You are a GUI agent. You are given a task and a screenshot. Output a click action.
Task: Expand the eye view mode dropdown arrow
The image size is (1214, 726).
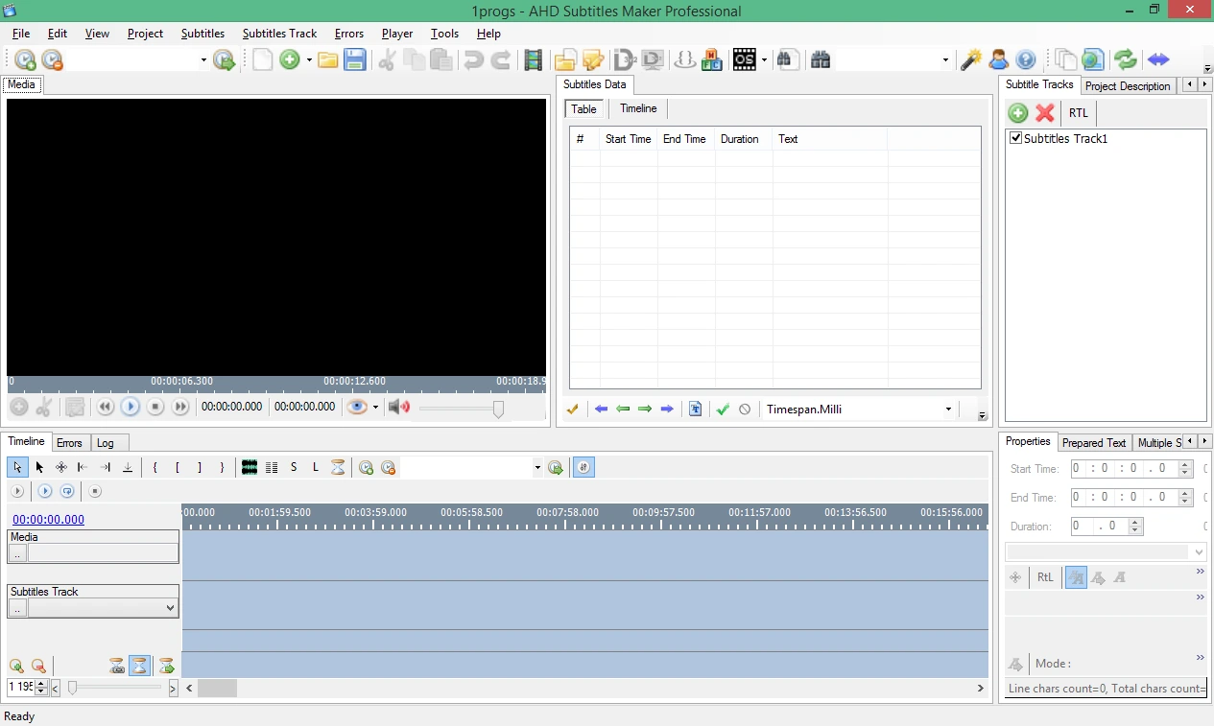click(375, 407)
